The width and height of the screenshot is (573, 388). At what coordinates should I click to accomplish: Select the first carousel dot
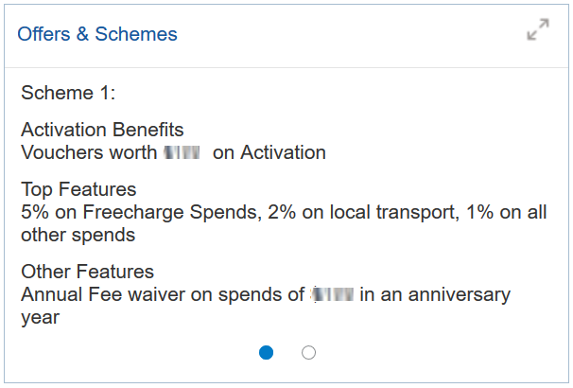(267, 352)
